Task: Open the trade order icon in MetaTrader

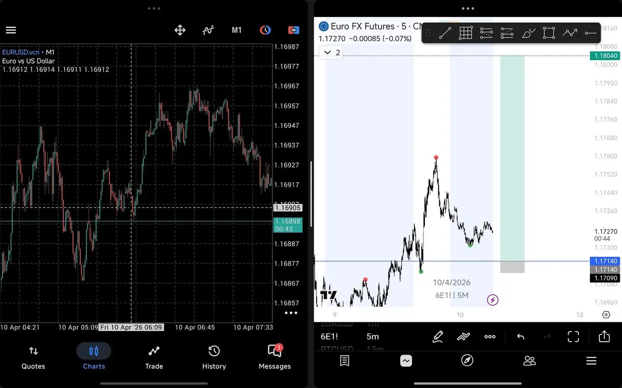Action: (294, 30)
